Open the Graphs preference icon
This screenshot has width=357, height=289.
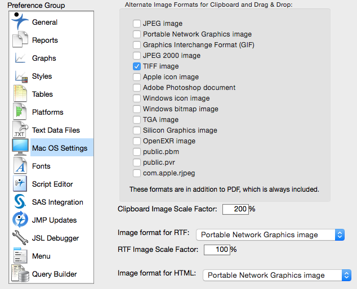pyautogui.click(x=20, y=58)
